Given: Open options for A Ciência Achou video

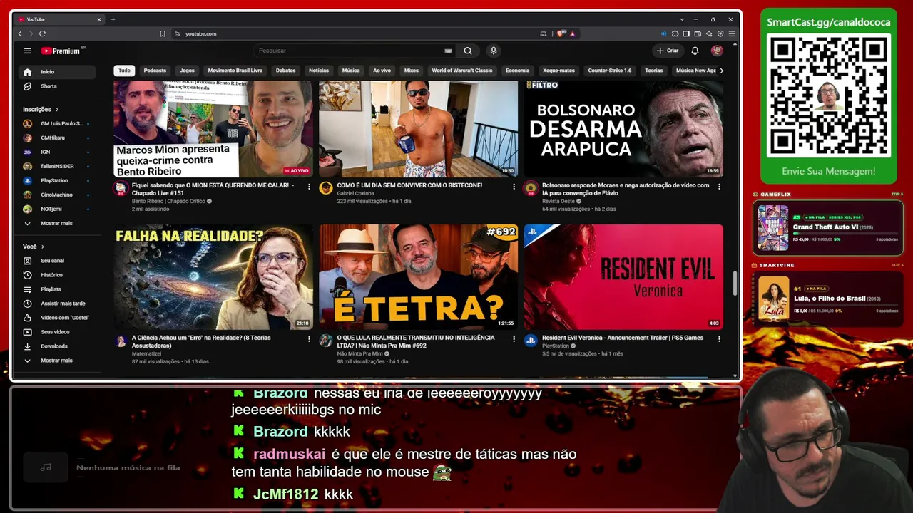Looking at the screenshot, I should click(309, 339).
